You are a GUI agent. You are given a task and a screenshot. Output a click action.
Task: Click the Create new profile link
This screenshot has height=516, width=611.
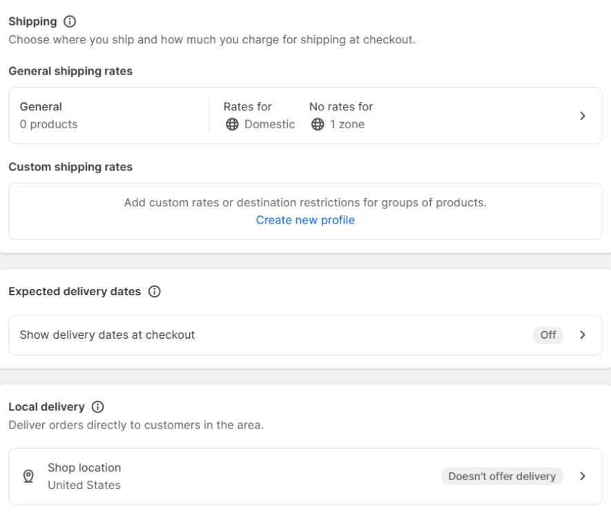(305, 220)
